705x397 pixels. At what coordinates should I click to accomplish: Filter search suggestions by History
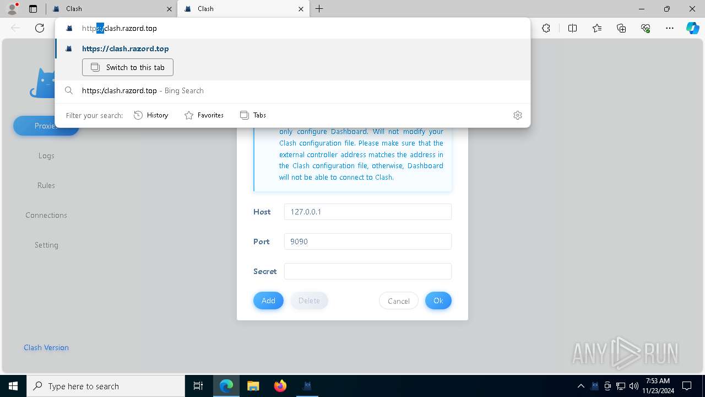click(x=151, y=115)
